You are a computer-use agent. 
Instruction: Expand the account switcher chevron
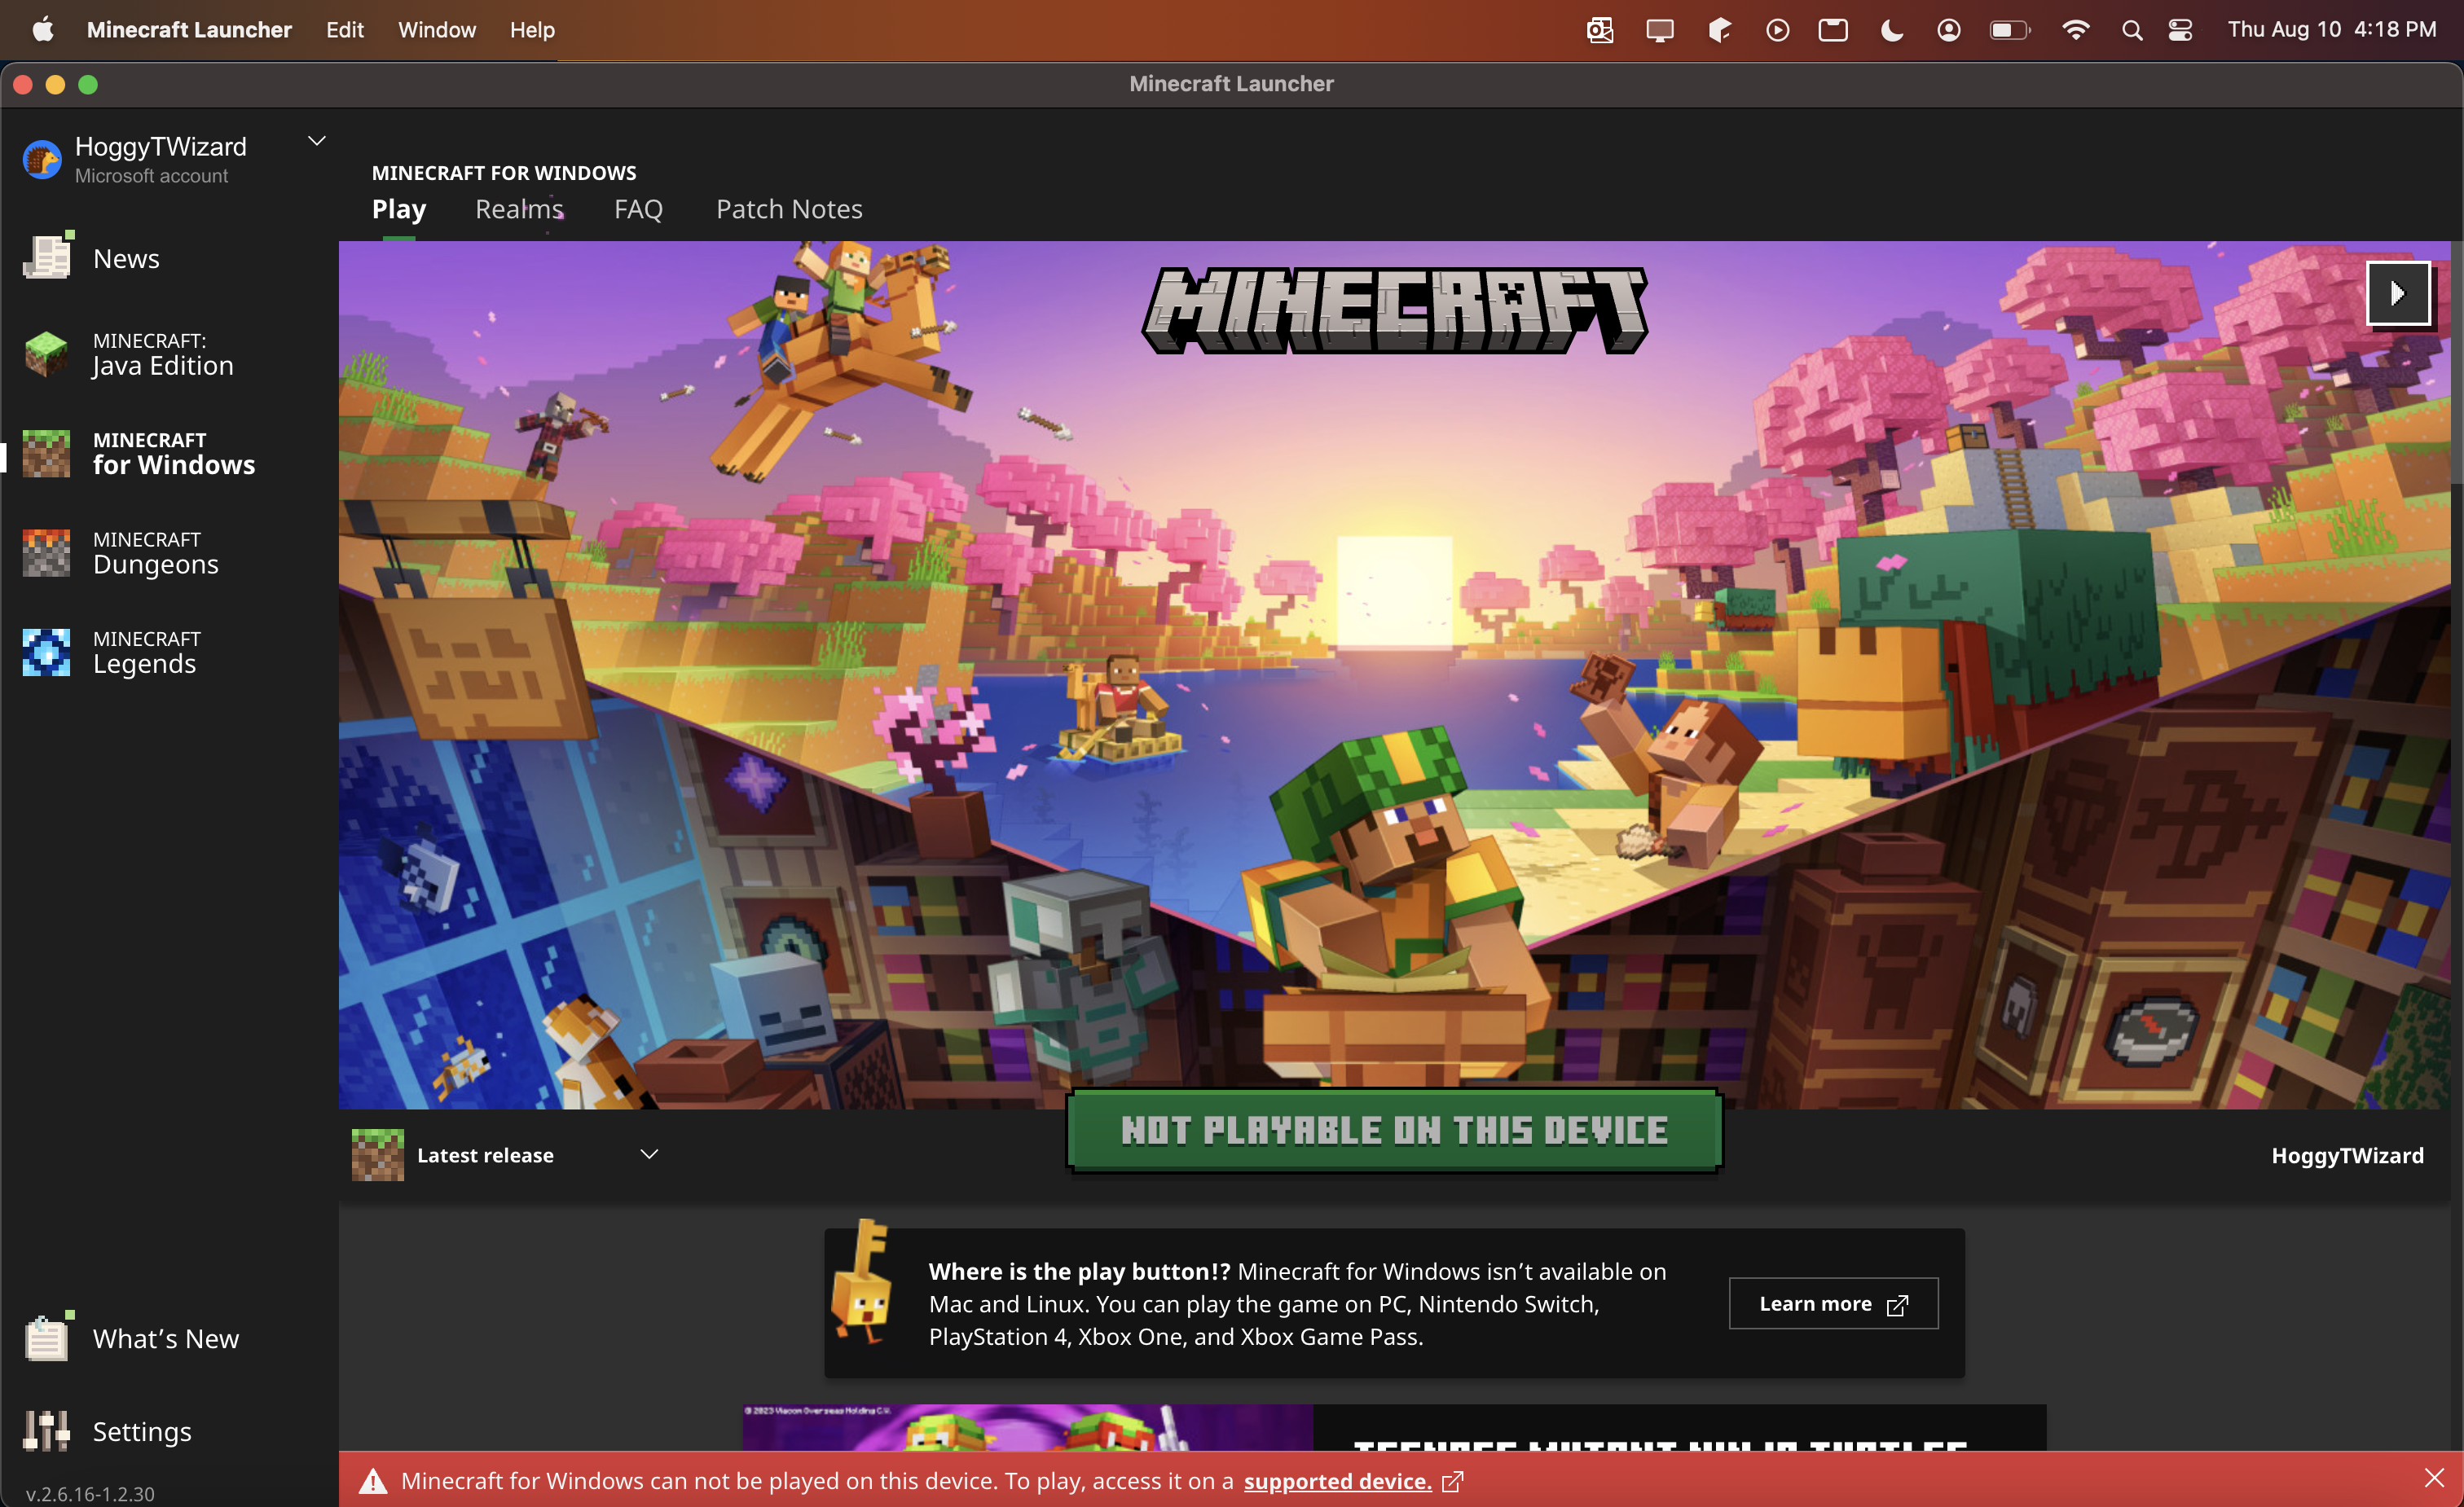(x=317, y=141)
